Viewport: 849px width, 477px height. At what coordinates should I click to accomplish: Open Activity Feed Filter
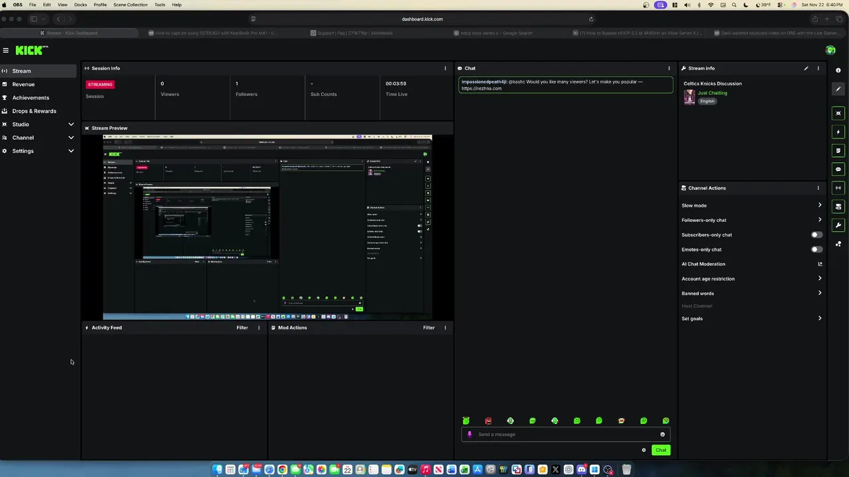click(x=242, y=328)
